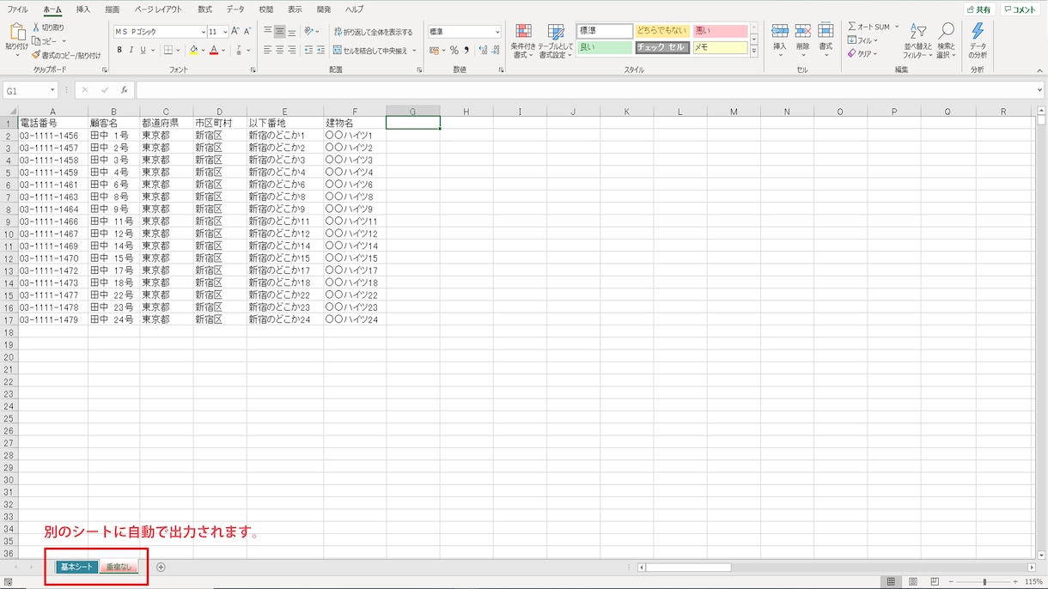Toggle bold formatting
This screenshot has width=1048, height=589.
[119, 51]
